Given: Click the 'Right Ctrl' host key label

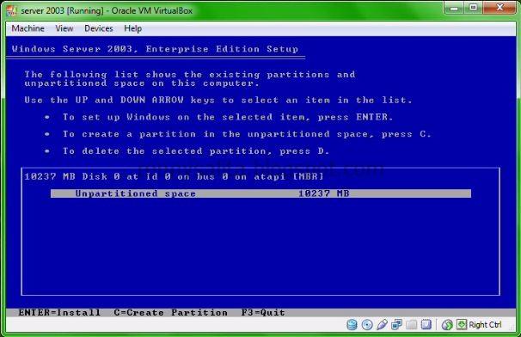Looking at the screenshot, I should click(485, 324).
